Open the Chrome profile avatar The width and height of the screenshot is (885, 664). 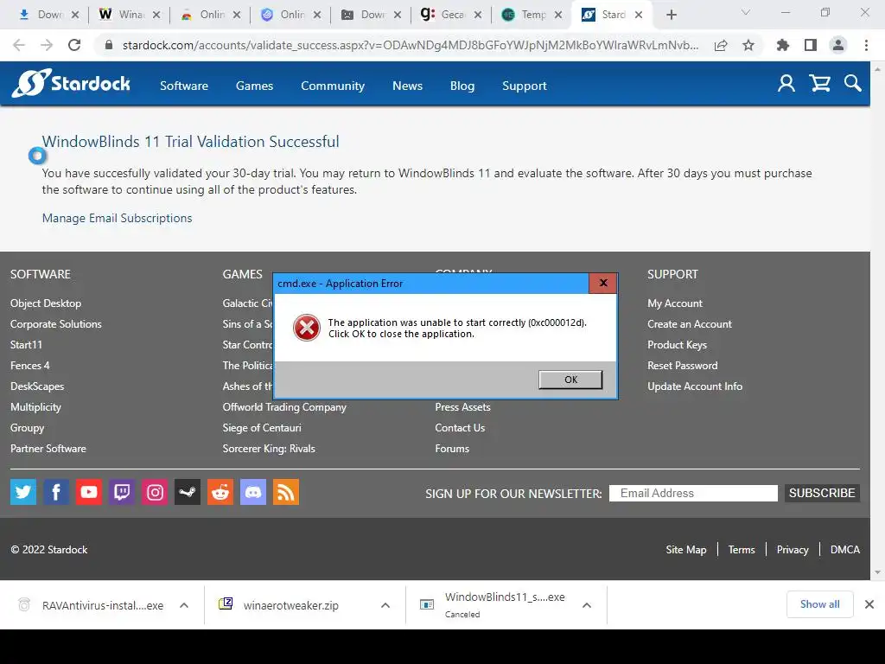(x=838, y=45)
